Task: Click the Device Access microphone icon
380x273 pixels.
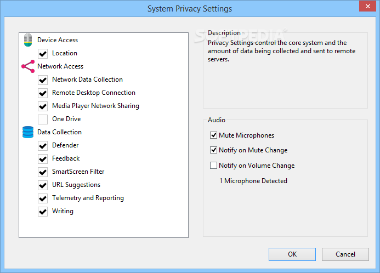Action: tap(28, 40)
